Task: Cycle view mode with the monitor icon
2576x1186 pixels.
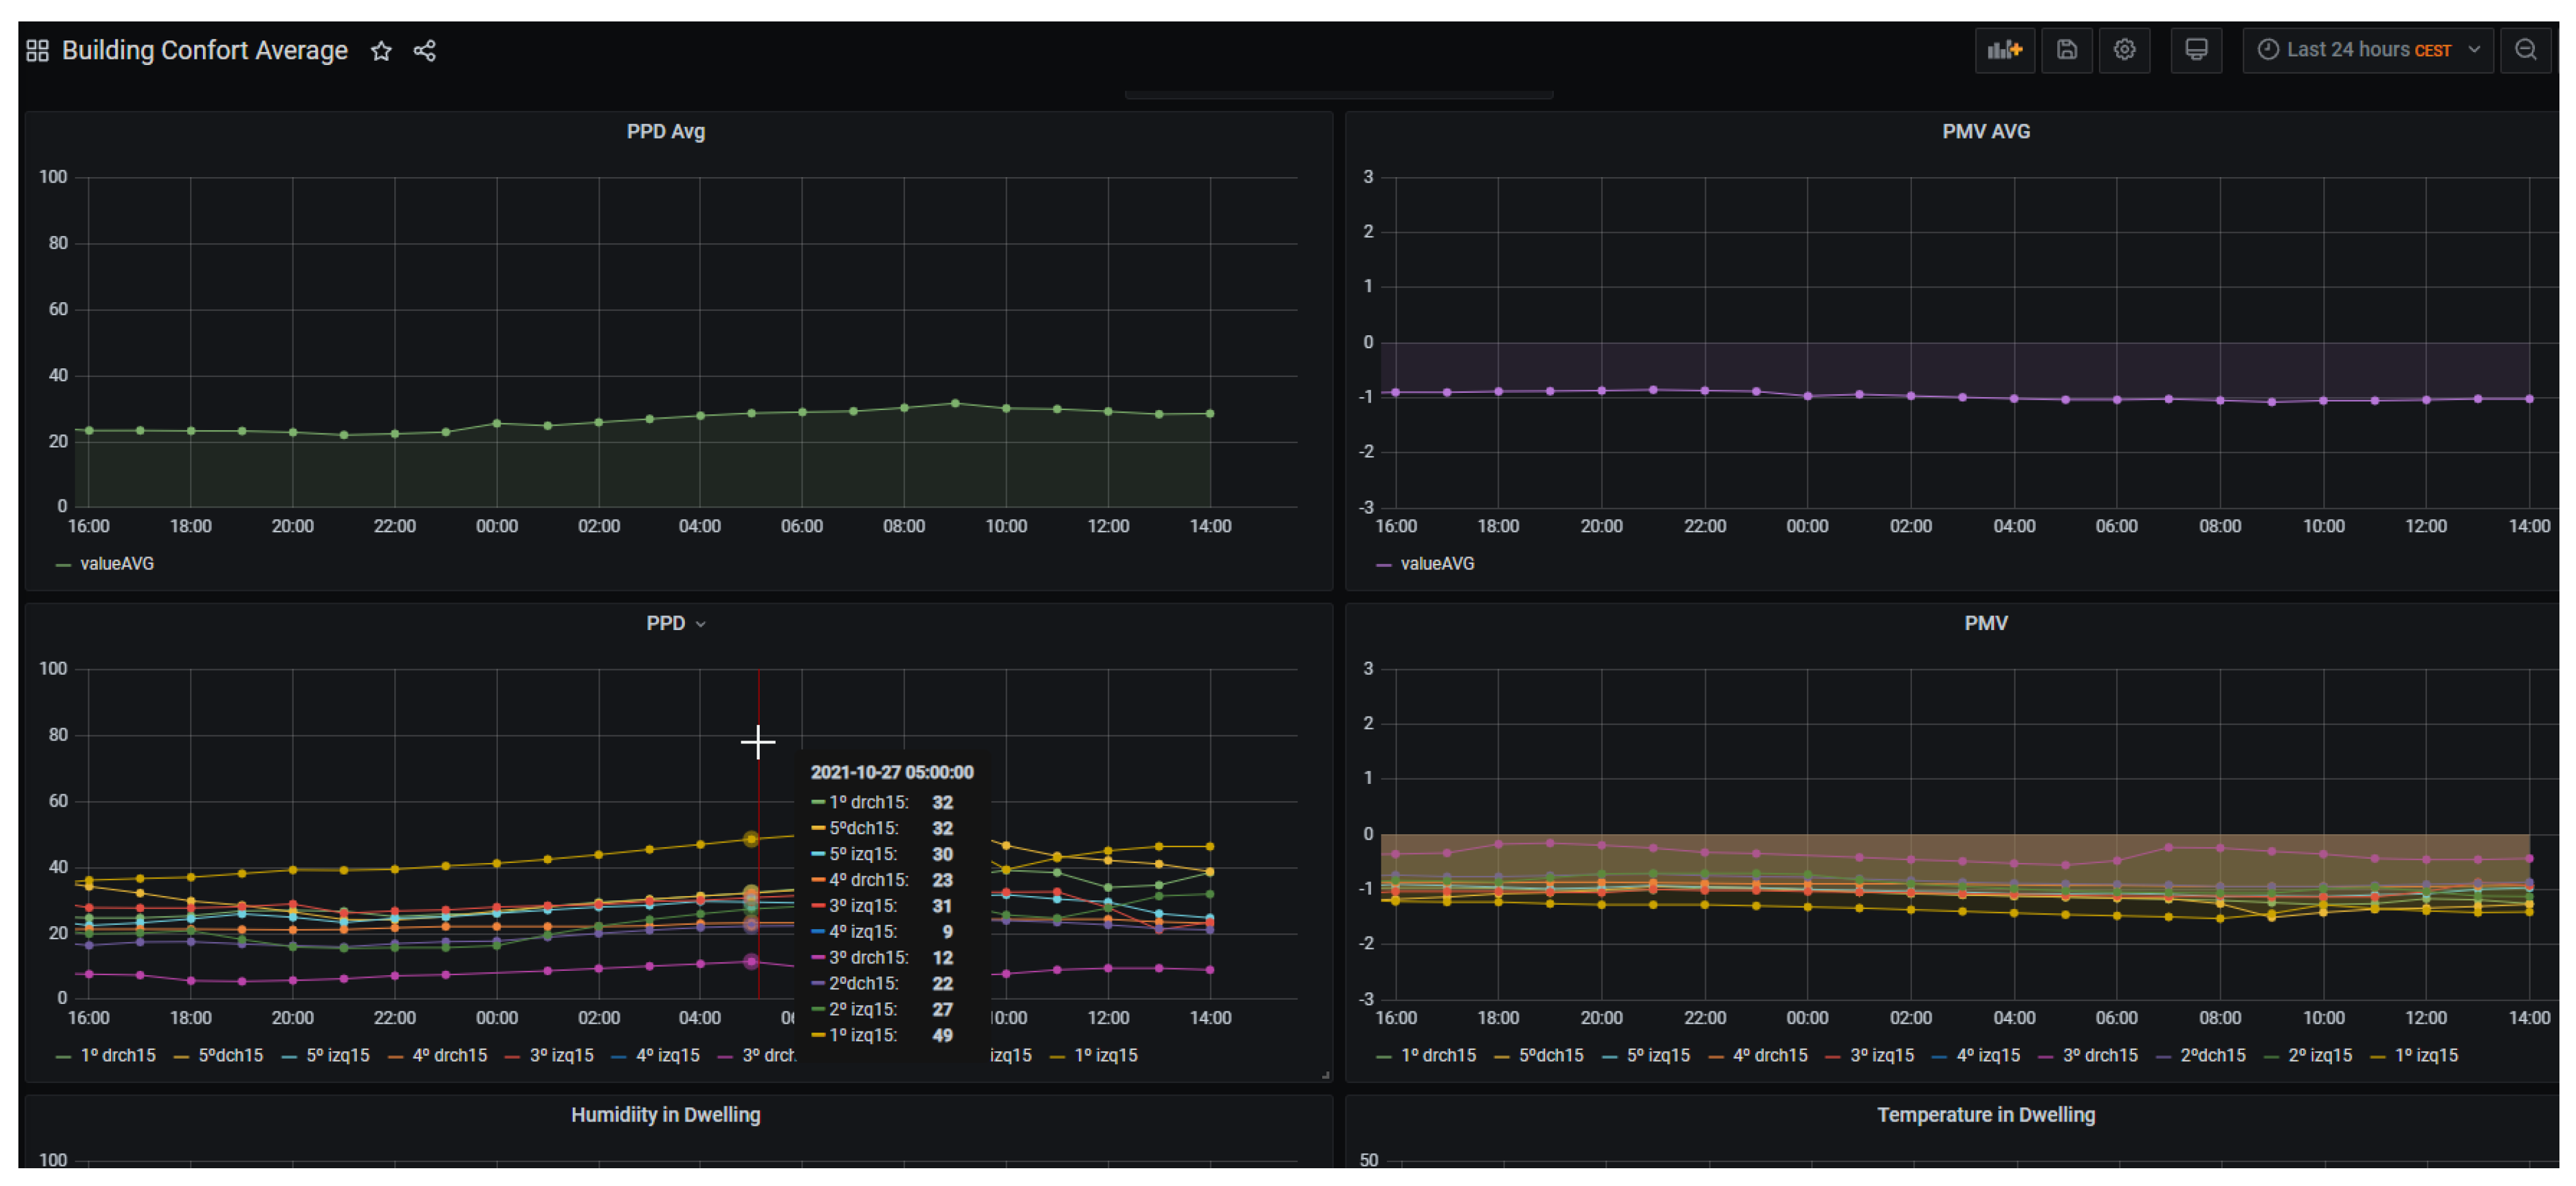Action: click(2196, 50)
